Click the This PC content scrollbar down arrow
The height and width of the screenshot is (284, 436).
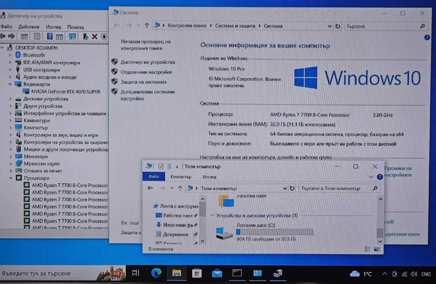click(x=380, y=241)
